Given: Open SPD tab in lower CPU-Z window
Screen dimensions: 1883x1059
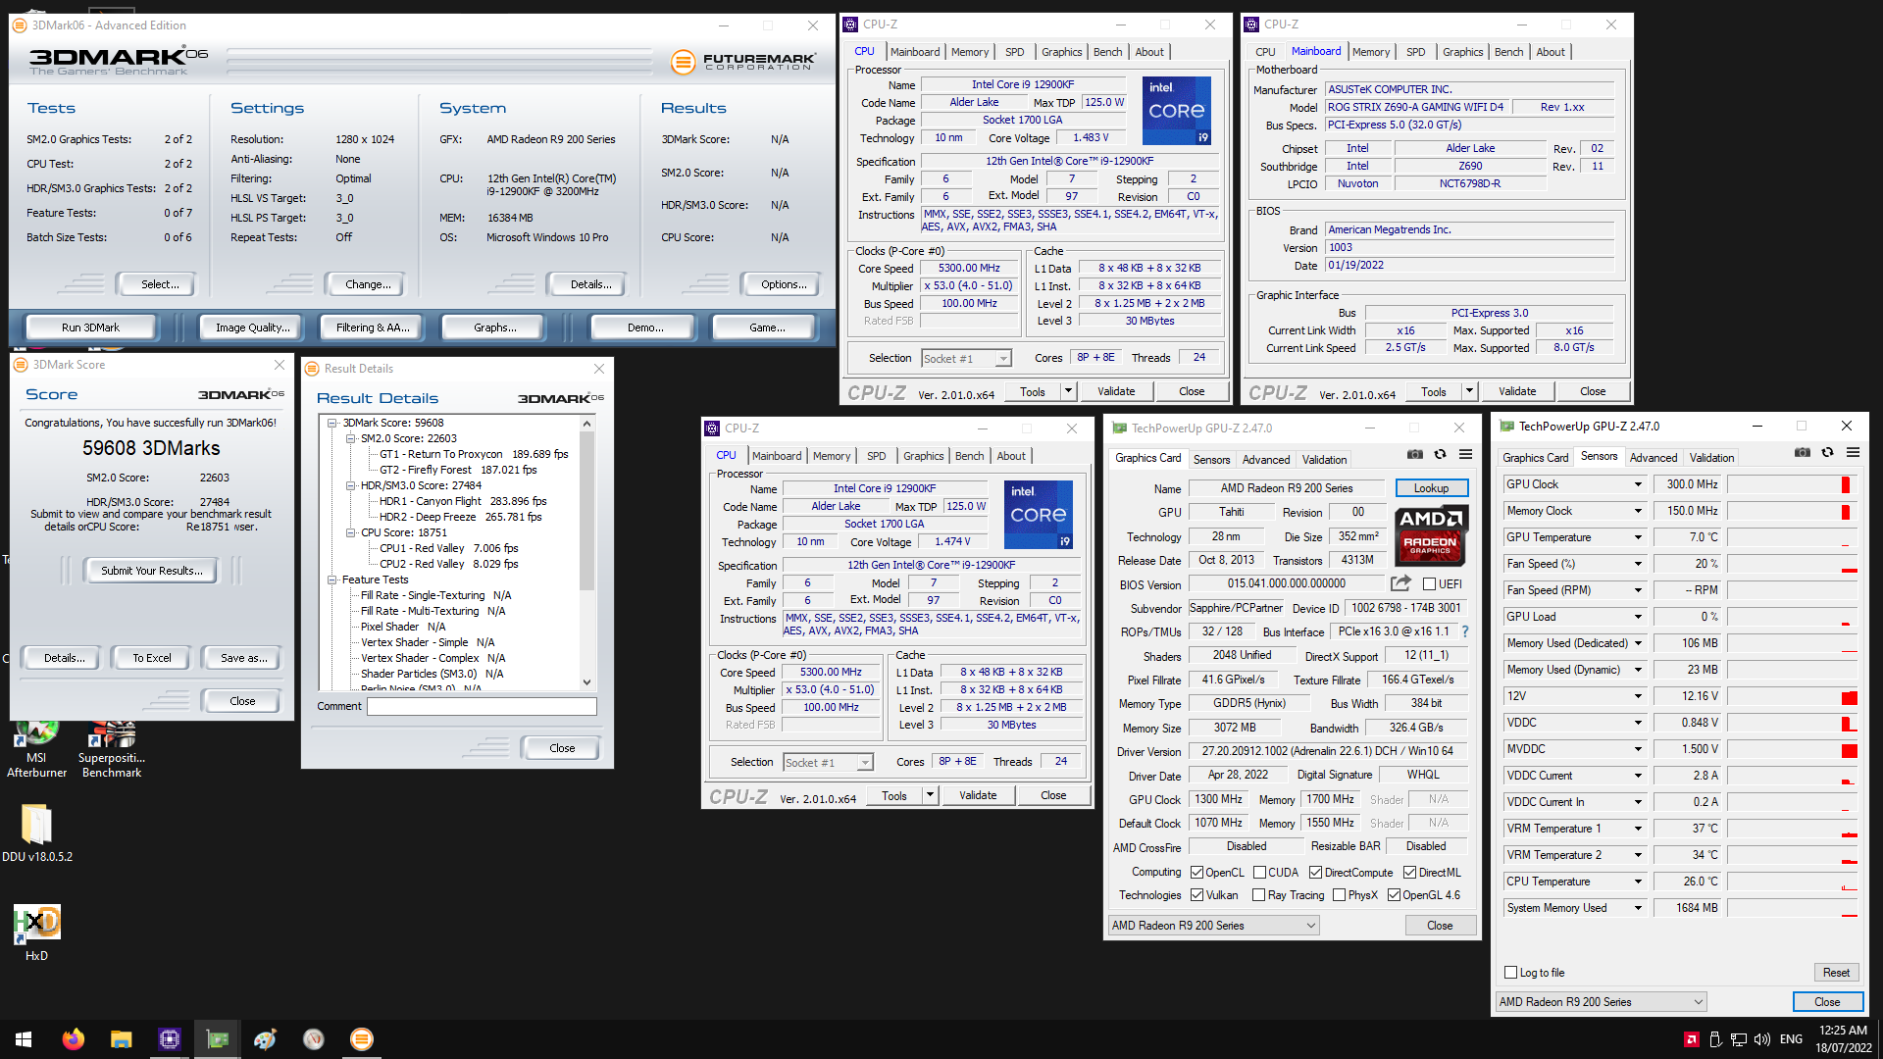Looking at the screenshot, I should tap(876, 456).
